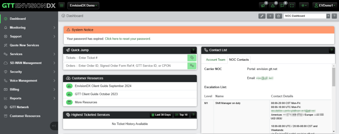Toggle the hamburger sidebar menu button
This screenshot has width=339, height=134.
[62, 5]
